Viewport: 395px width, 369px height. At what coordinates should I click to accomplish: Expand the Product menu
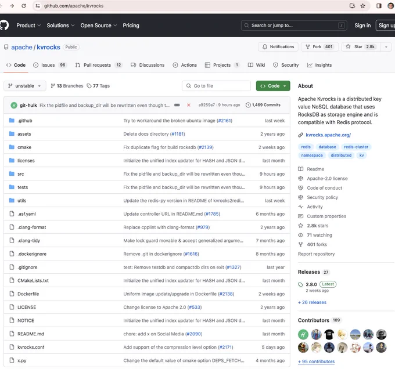click(x=28, y=26)
